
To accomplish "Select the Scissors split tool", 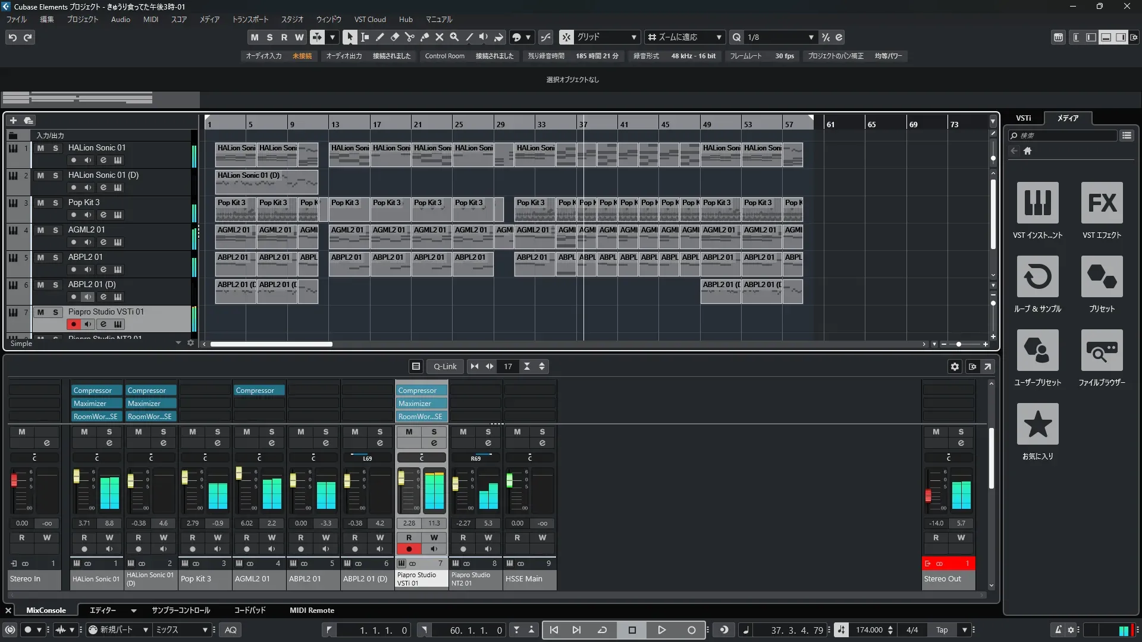I will point(409,37).
